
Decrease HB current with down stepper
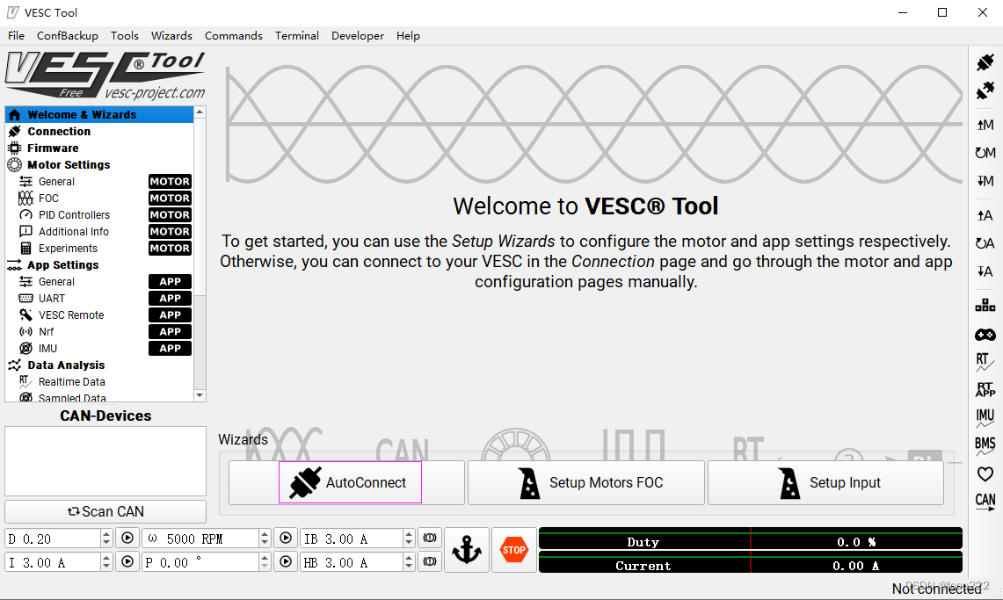(409, 567)
